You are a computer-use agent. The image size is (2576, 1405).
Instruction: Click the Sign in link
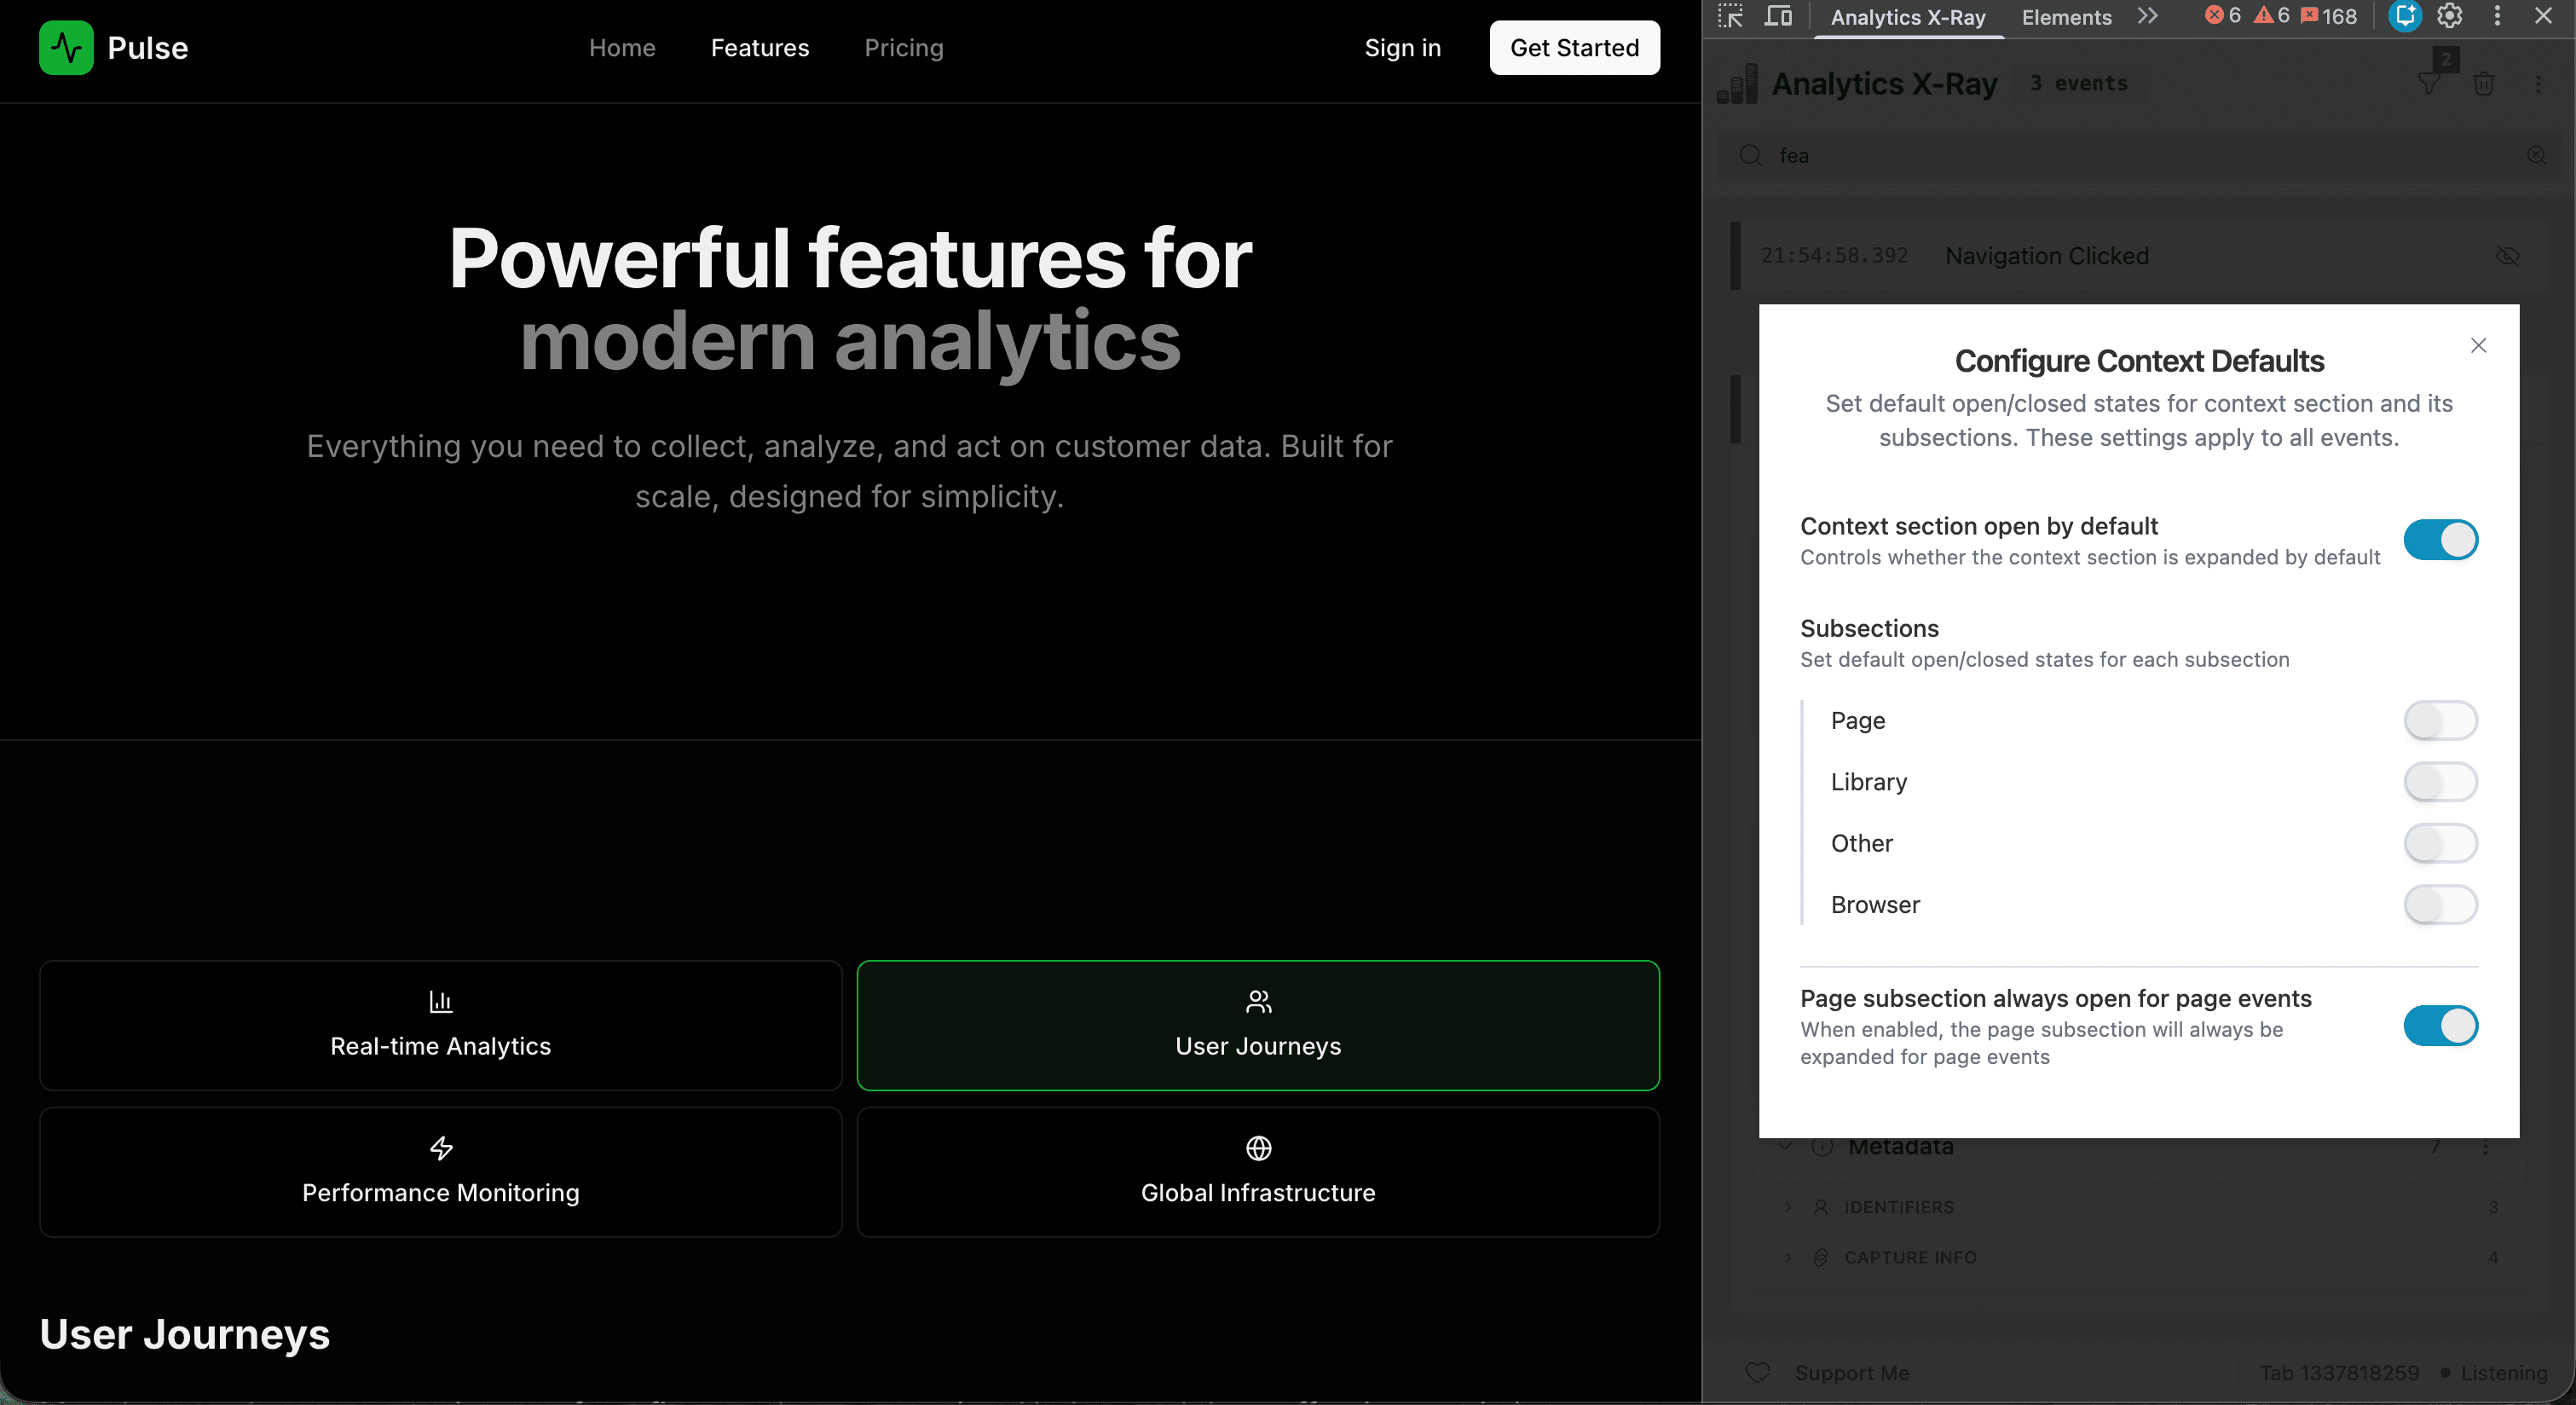1402,47
